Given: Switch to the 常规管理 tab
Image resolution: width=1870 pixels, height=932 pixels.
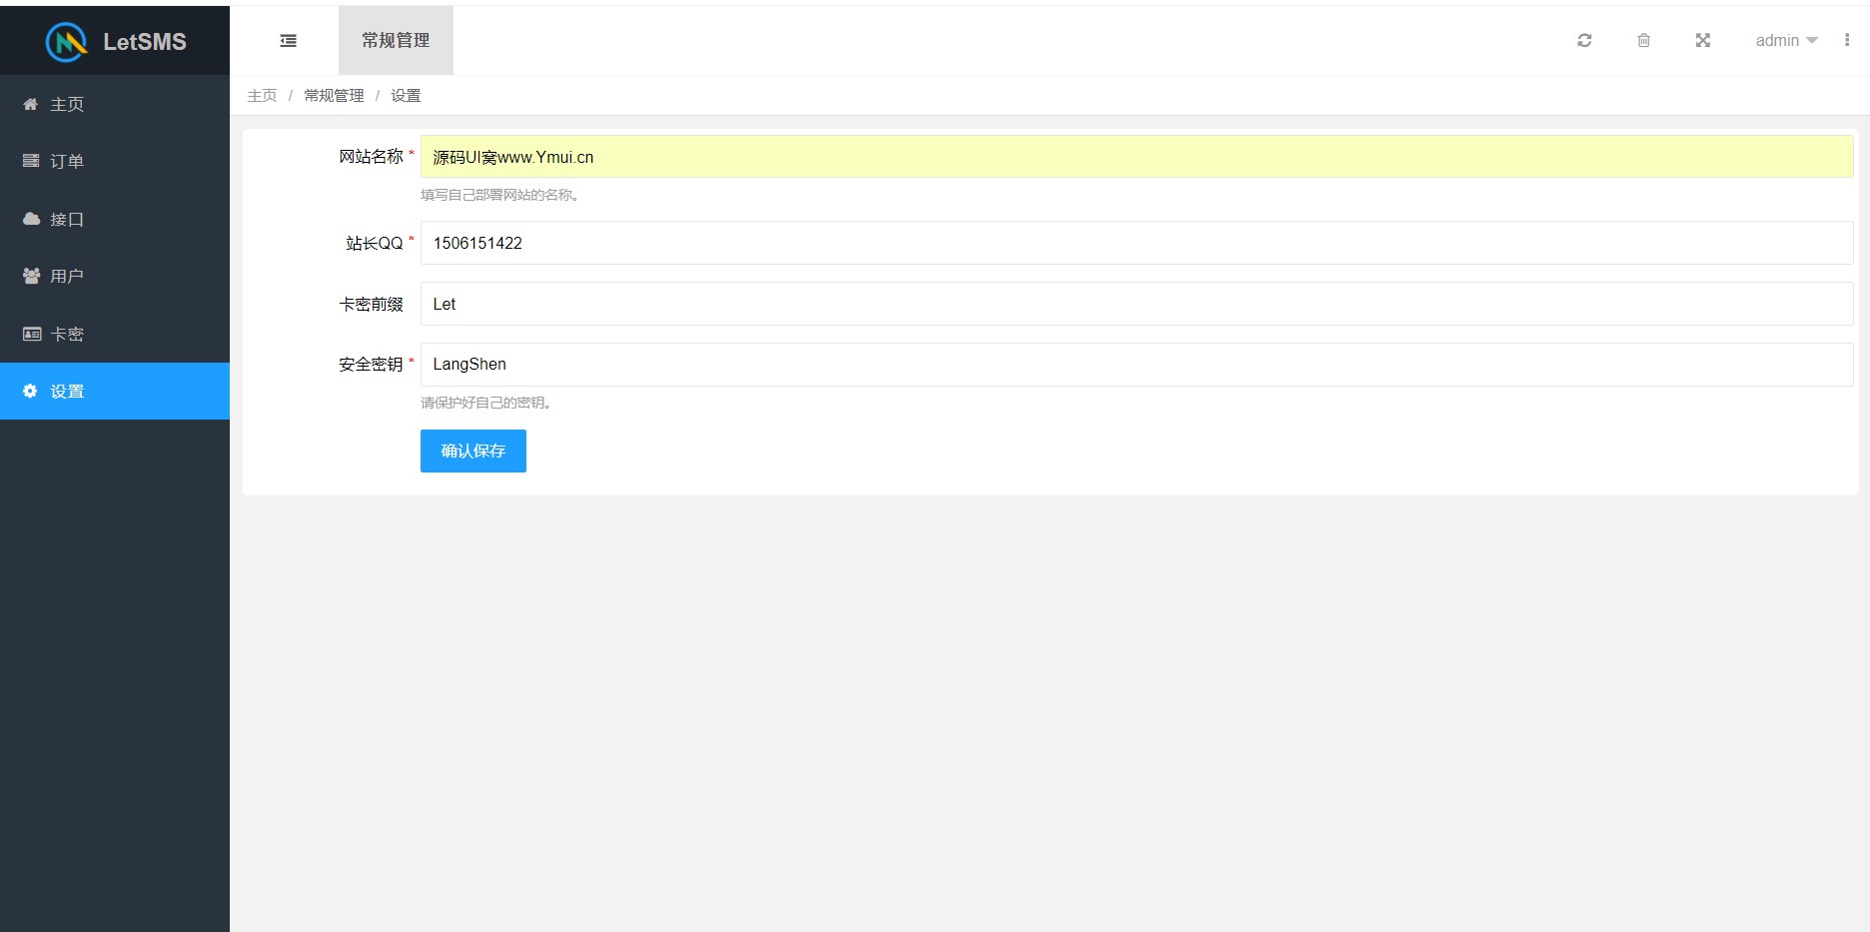Looking at the screenshot, I should (x=396, y=41).
